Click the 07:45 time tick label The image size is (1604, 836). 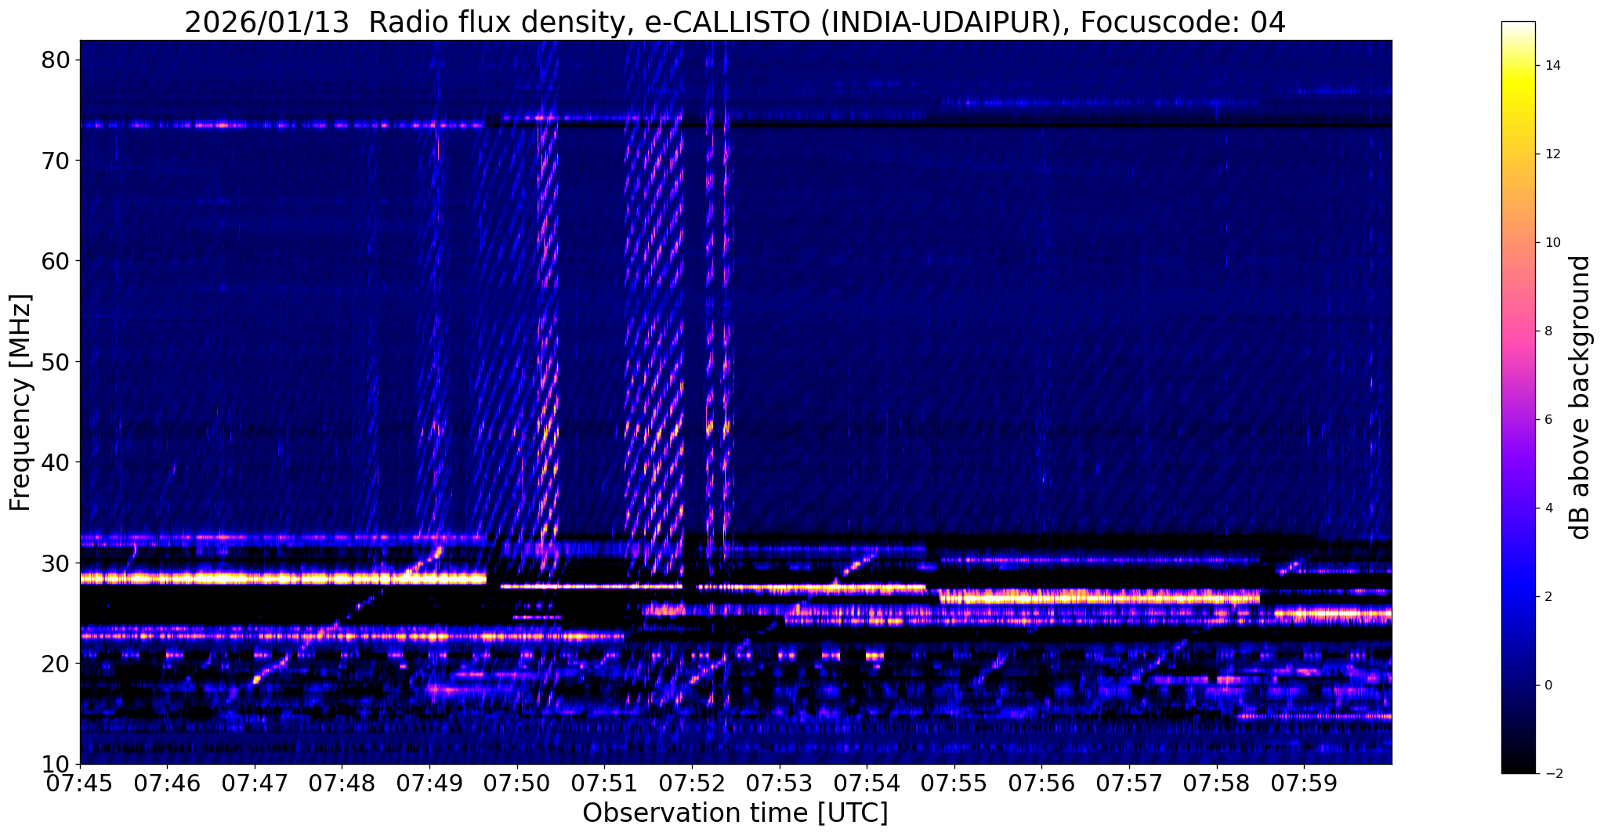[x=80, y=783]
